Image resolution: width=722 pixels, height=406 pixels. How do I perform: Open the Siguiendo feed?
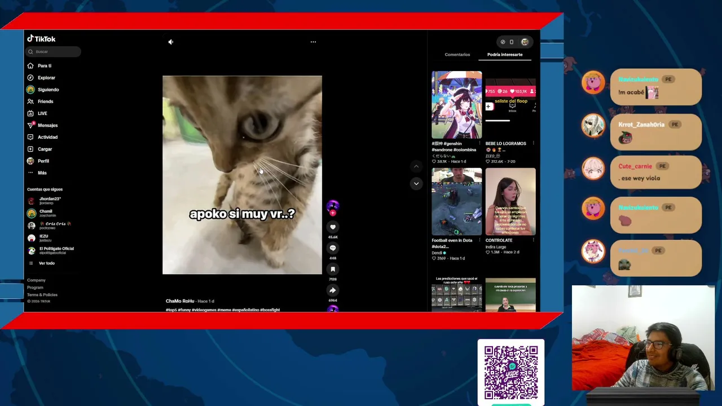tap(43, 90)
